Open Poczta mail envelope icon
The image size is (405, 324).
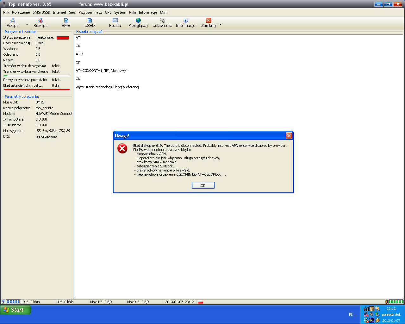pyautogui.click(x=115, y=21)
